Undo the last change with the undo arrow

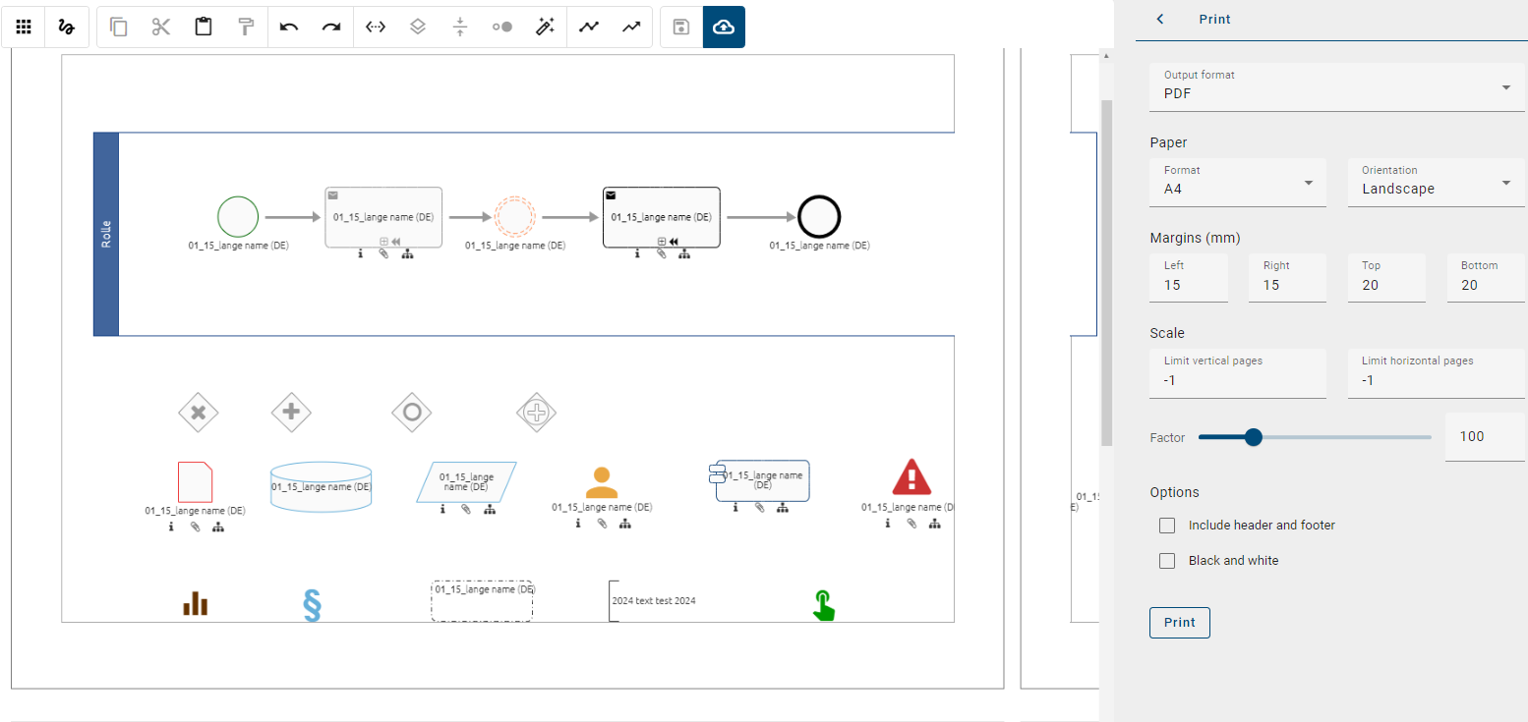click(x=290, y=27)
